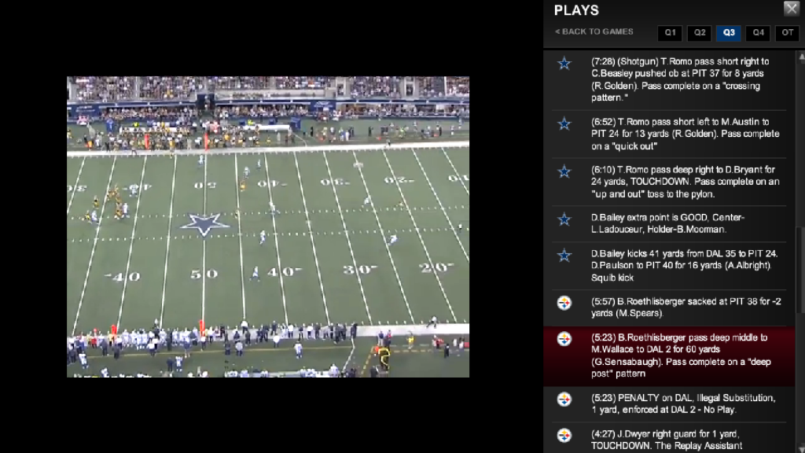The height and width of the screenshot is (453, 805).
Task: Click the Steelers logo beside the Illegal Substitution penalty
Action: [x=564, y=399]
